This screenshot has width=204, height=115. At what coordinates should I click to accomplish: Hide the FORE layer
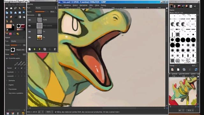point(30,20)
